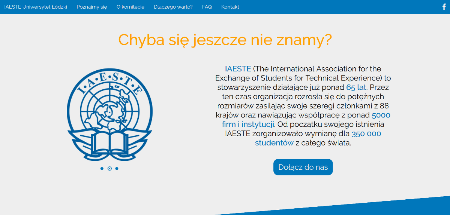Select the first carousel dot

point(102,169)
